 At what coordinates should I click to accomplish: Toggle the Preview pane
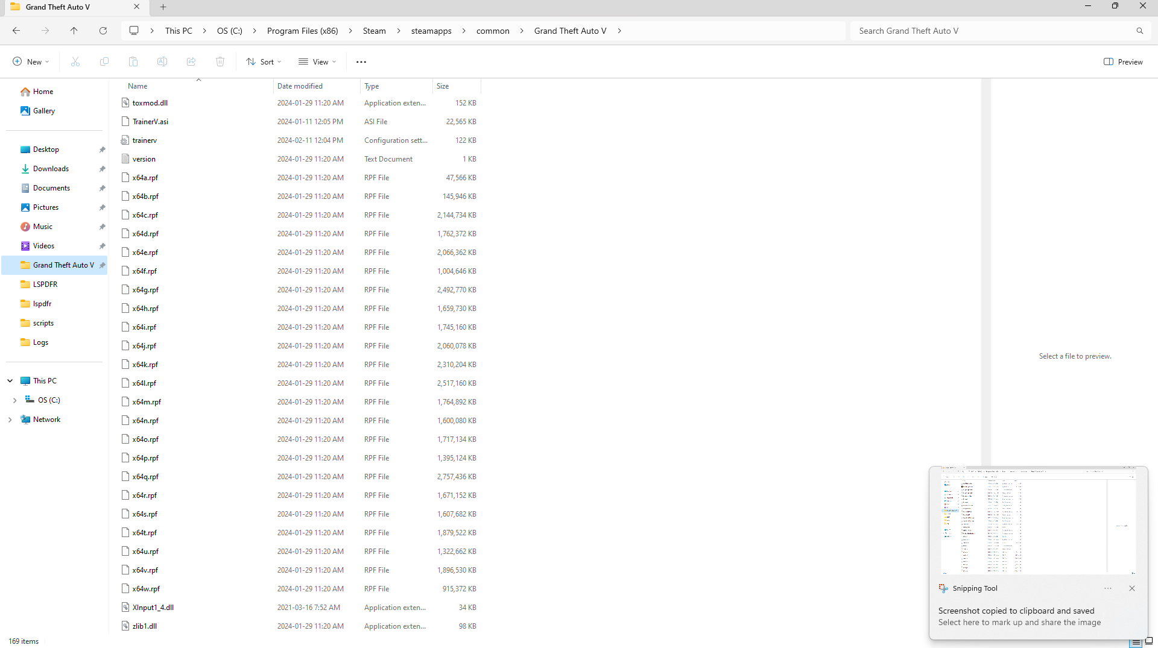pyautogui.click(x=1123, y=61)
